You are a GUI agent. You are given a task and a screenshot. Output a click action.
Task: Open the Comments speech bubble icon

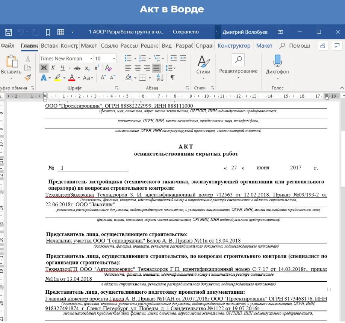pyautogui.click(x=337, y=45)
